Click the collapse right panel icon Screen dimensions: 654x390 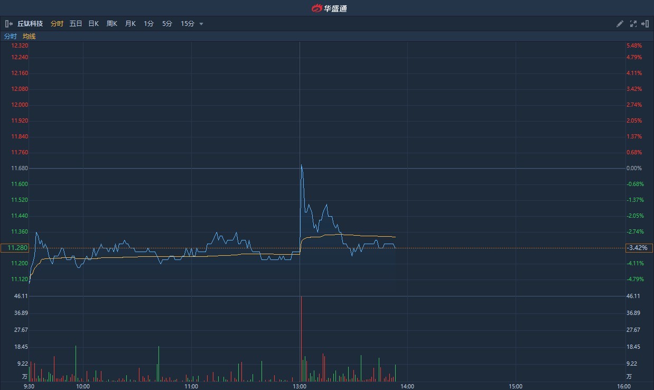pos(646,24)
